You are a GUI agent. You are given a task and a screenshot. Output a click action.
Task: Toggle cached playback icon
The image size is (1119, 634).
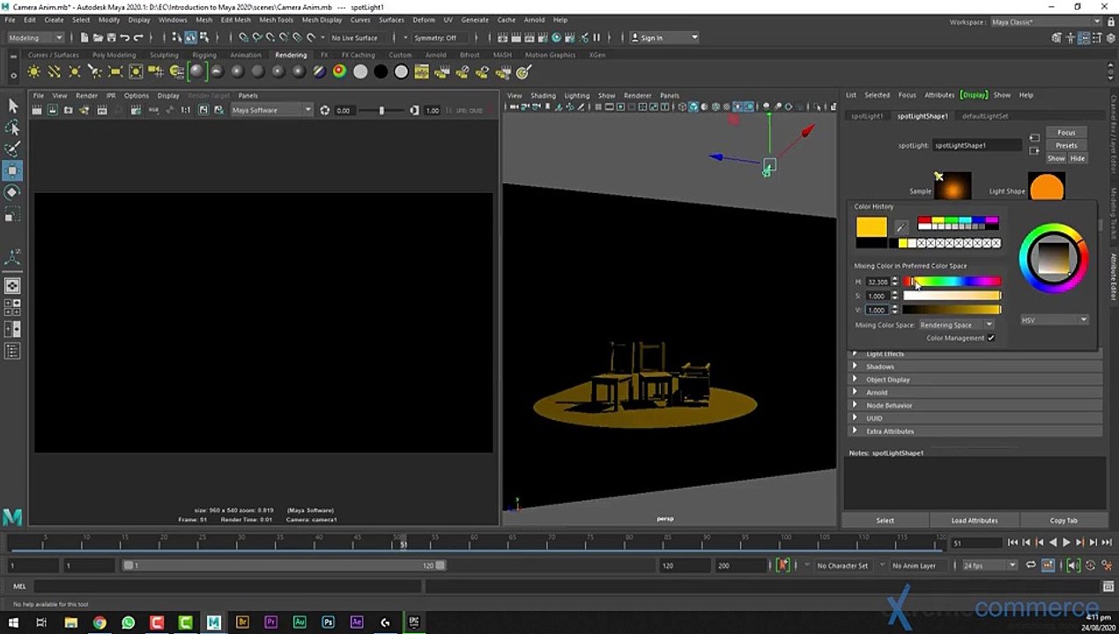coord(1049,565)
